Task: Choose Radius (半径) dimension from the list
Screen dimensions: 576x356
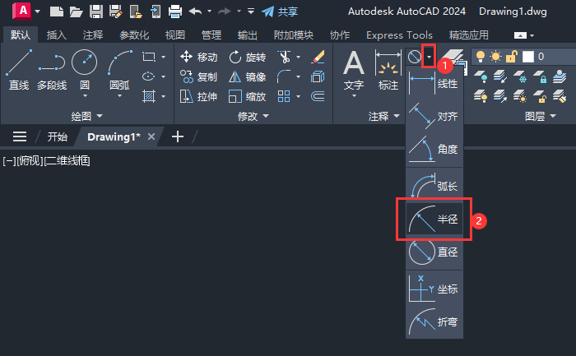Action: pos(434,219)
